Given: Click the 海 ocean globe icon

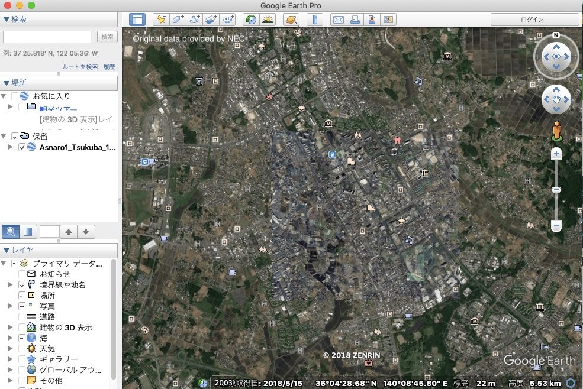Looking at the screenshot, I should pyautogui.click(x=31, y=338).
